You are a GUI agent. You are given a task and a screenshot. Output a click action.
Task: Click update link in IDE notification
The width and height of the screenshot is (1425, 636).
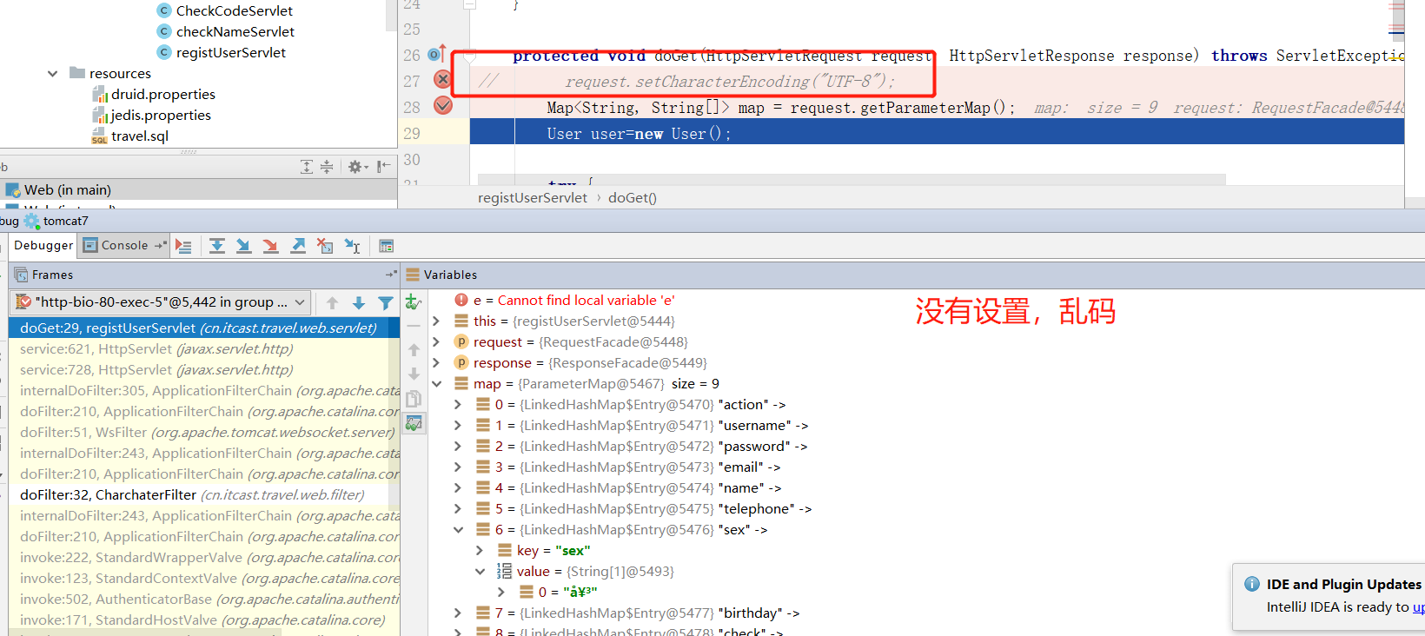click(1419, 606)
